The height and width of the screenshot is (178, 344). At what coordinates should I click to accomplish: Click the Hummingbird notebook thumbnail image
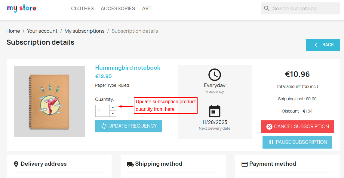(49, 101)
